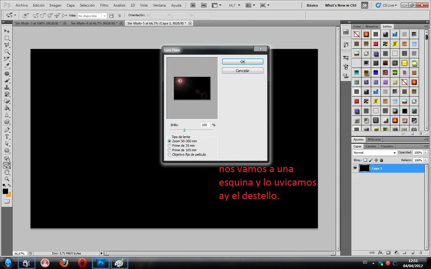Link layers icon in Capas panel
This screenshot has width=431, height=269.
[x=372, y=253]
